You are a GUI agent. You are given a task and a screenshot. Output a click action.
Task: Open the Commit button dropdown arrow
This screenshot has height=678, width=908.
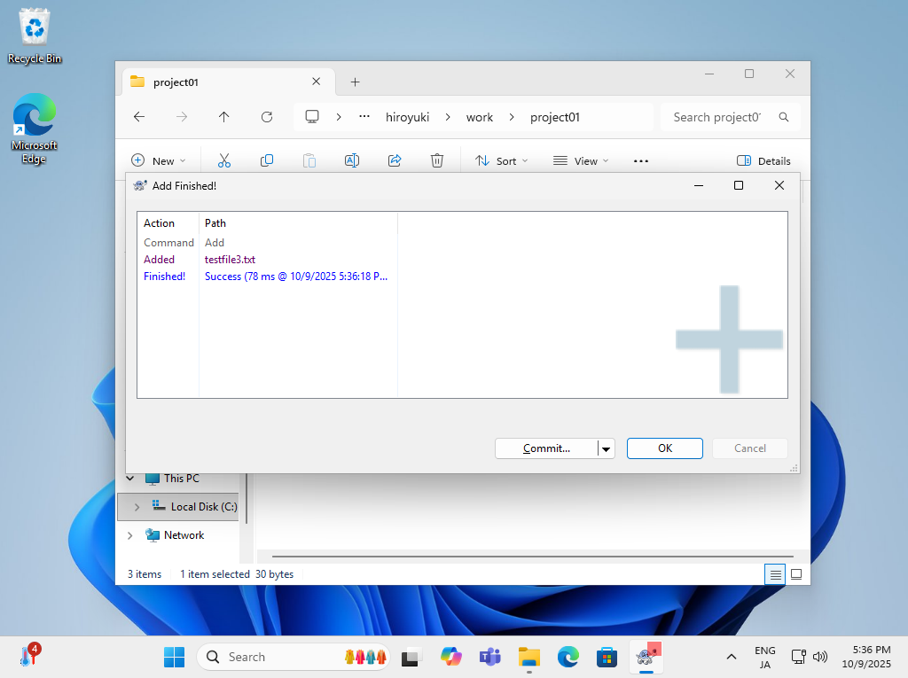[x=607, y=448]
